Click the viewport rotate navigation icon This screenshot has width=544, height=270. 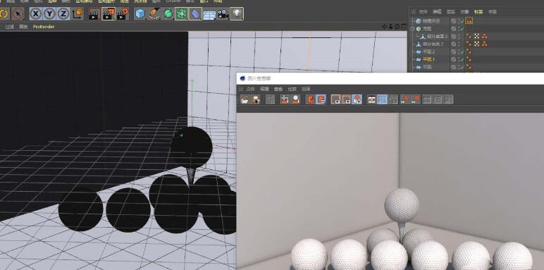point(397,26)
